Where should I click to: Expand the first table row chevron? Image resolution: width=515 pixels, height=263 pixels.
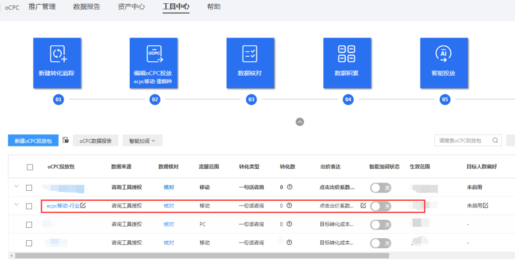pyautogui.click(x=16, y=186)
